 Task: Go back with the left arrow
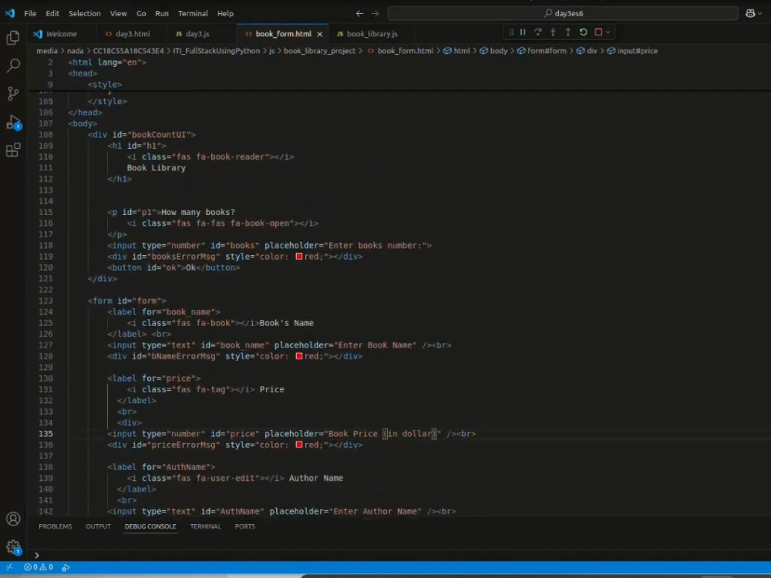(x=359, y=13)
